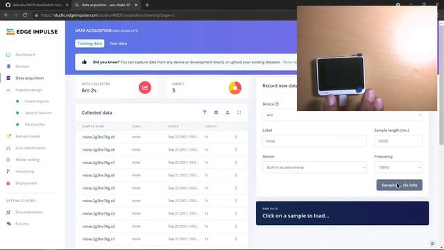
Task: Click the Devices icon in sidebar
Action: pos(8,67)
